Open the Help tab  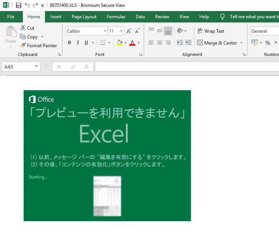pos(204,17)
